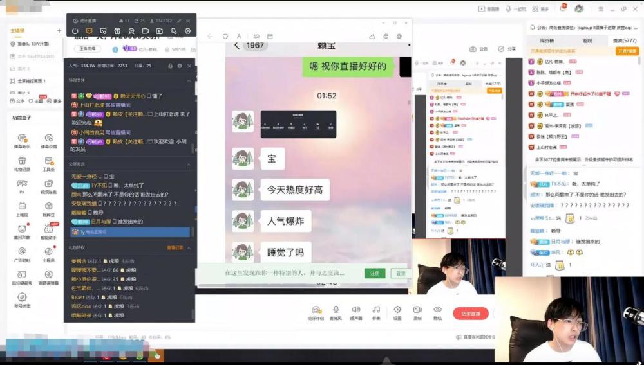Image resolution: width=644 pixels, height=365 pixels.
Task: Collapse the 特别关注 section
Action: pos(189,81)
